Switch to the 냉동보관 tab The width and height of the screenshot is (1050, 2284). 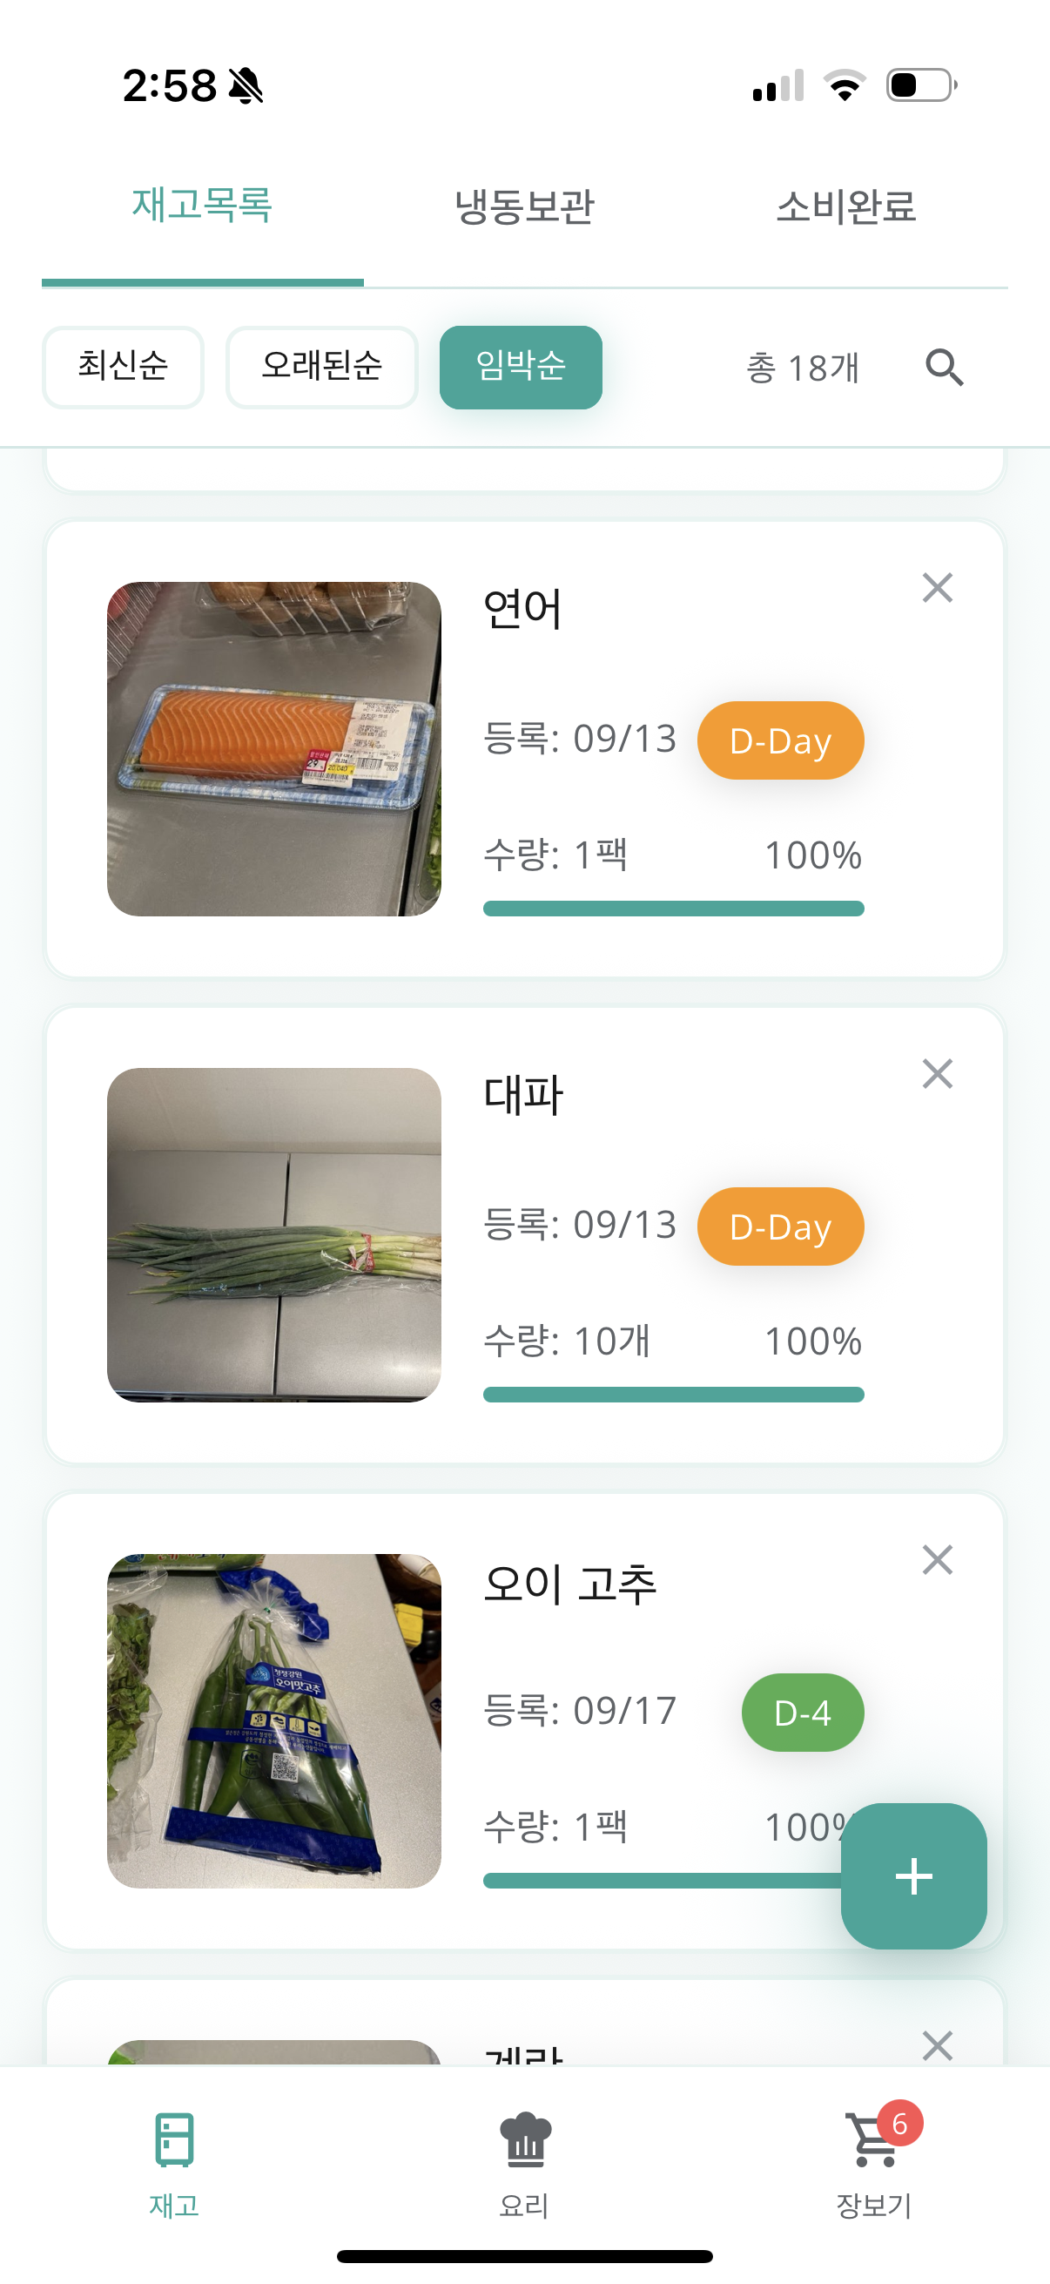524,206
